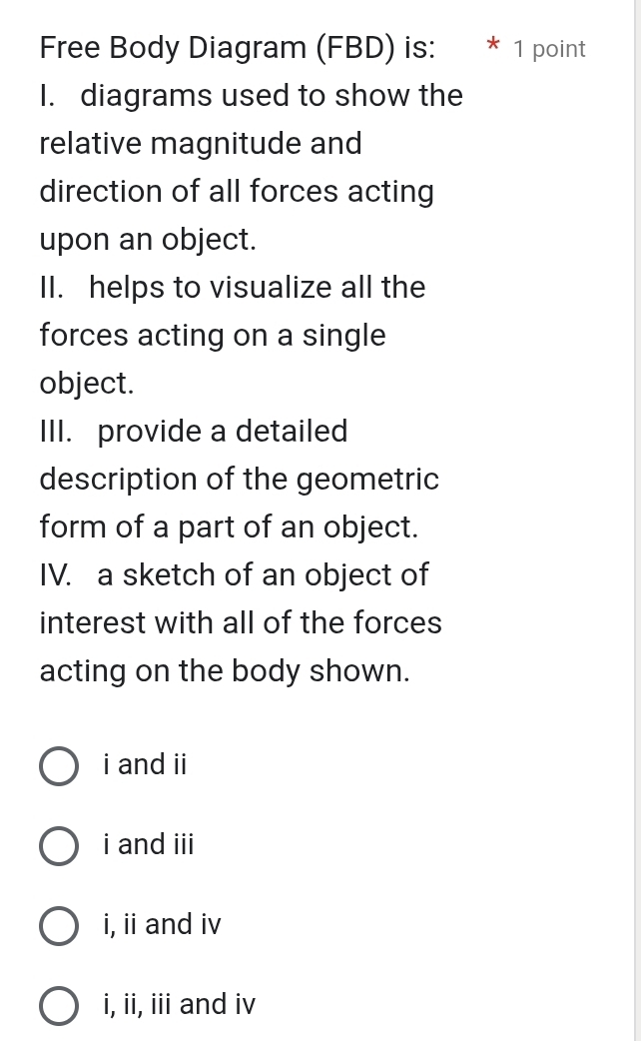Click the 'Free Body Diagram (FBD) is:' heading

pyautogui.click(x=238, y=48)
